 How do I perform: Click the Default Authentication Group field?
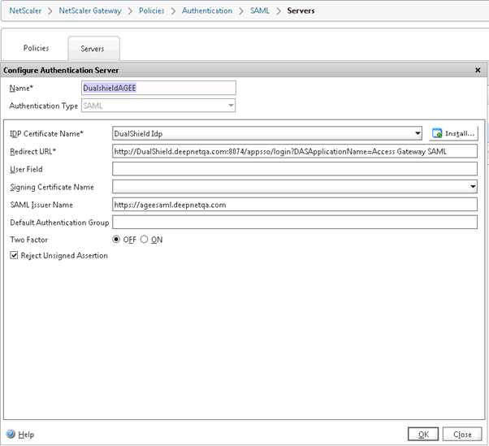point(294,223)
